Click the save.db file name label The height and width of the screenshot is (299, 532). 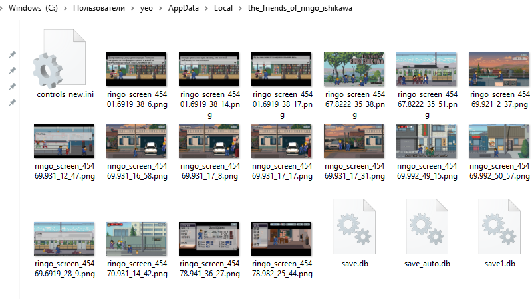click(x=355, y=264)
